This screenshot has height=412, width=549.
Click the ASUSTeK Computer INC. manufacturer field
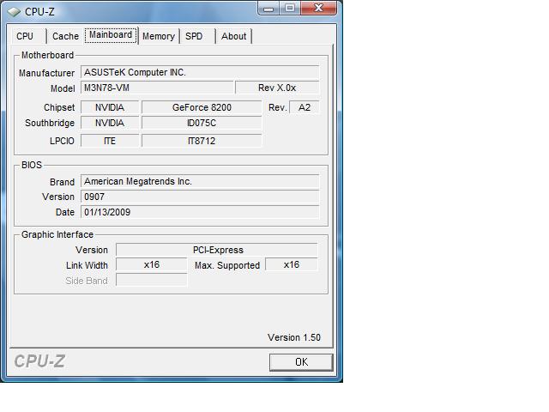(x=200, y=72)
